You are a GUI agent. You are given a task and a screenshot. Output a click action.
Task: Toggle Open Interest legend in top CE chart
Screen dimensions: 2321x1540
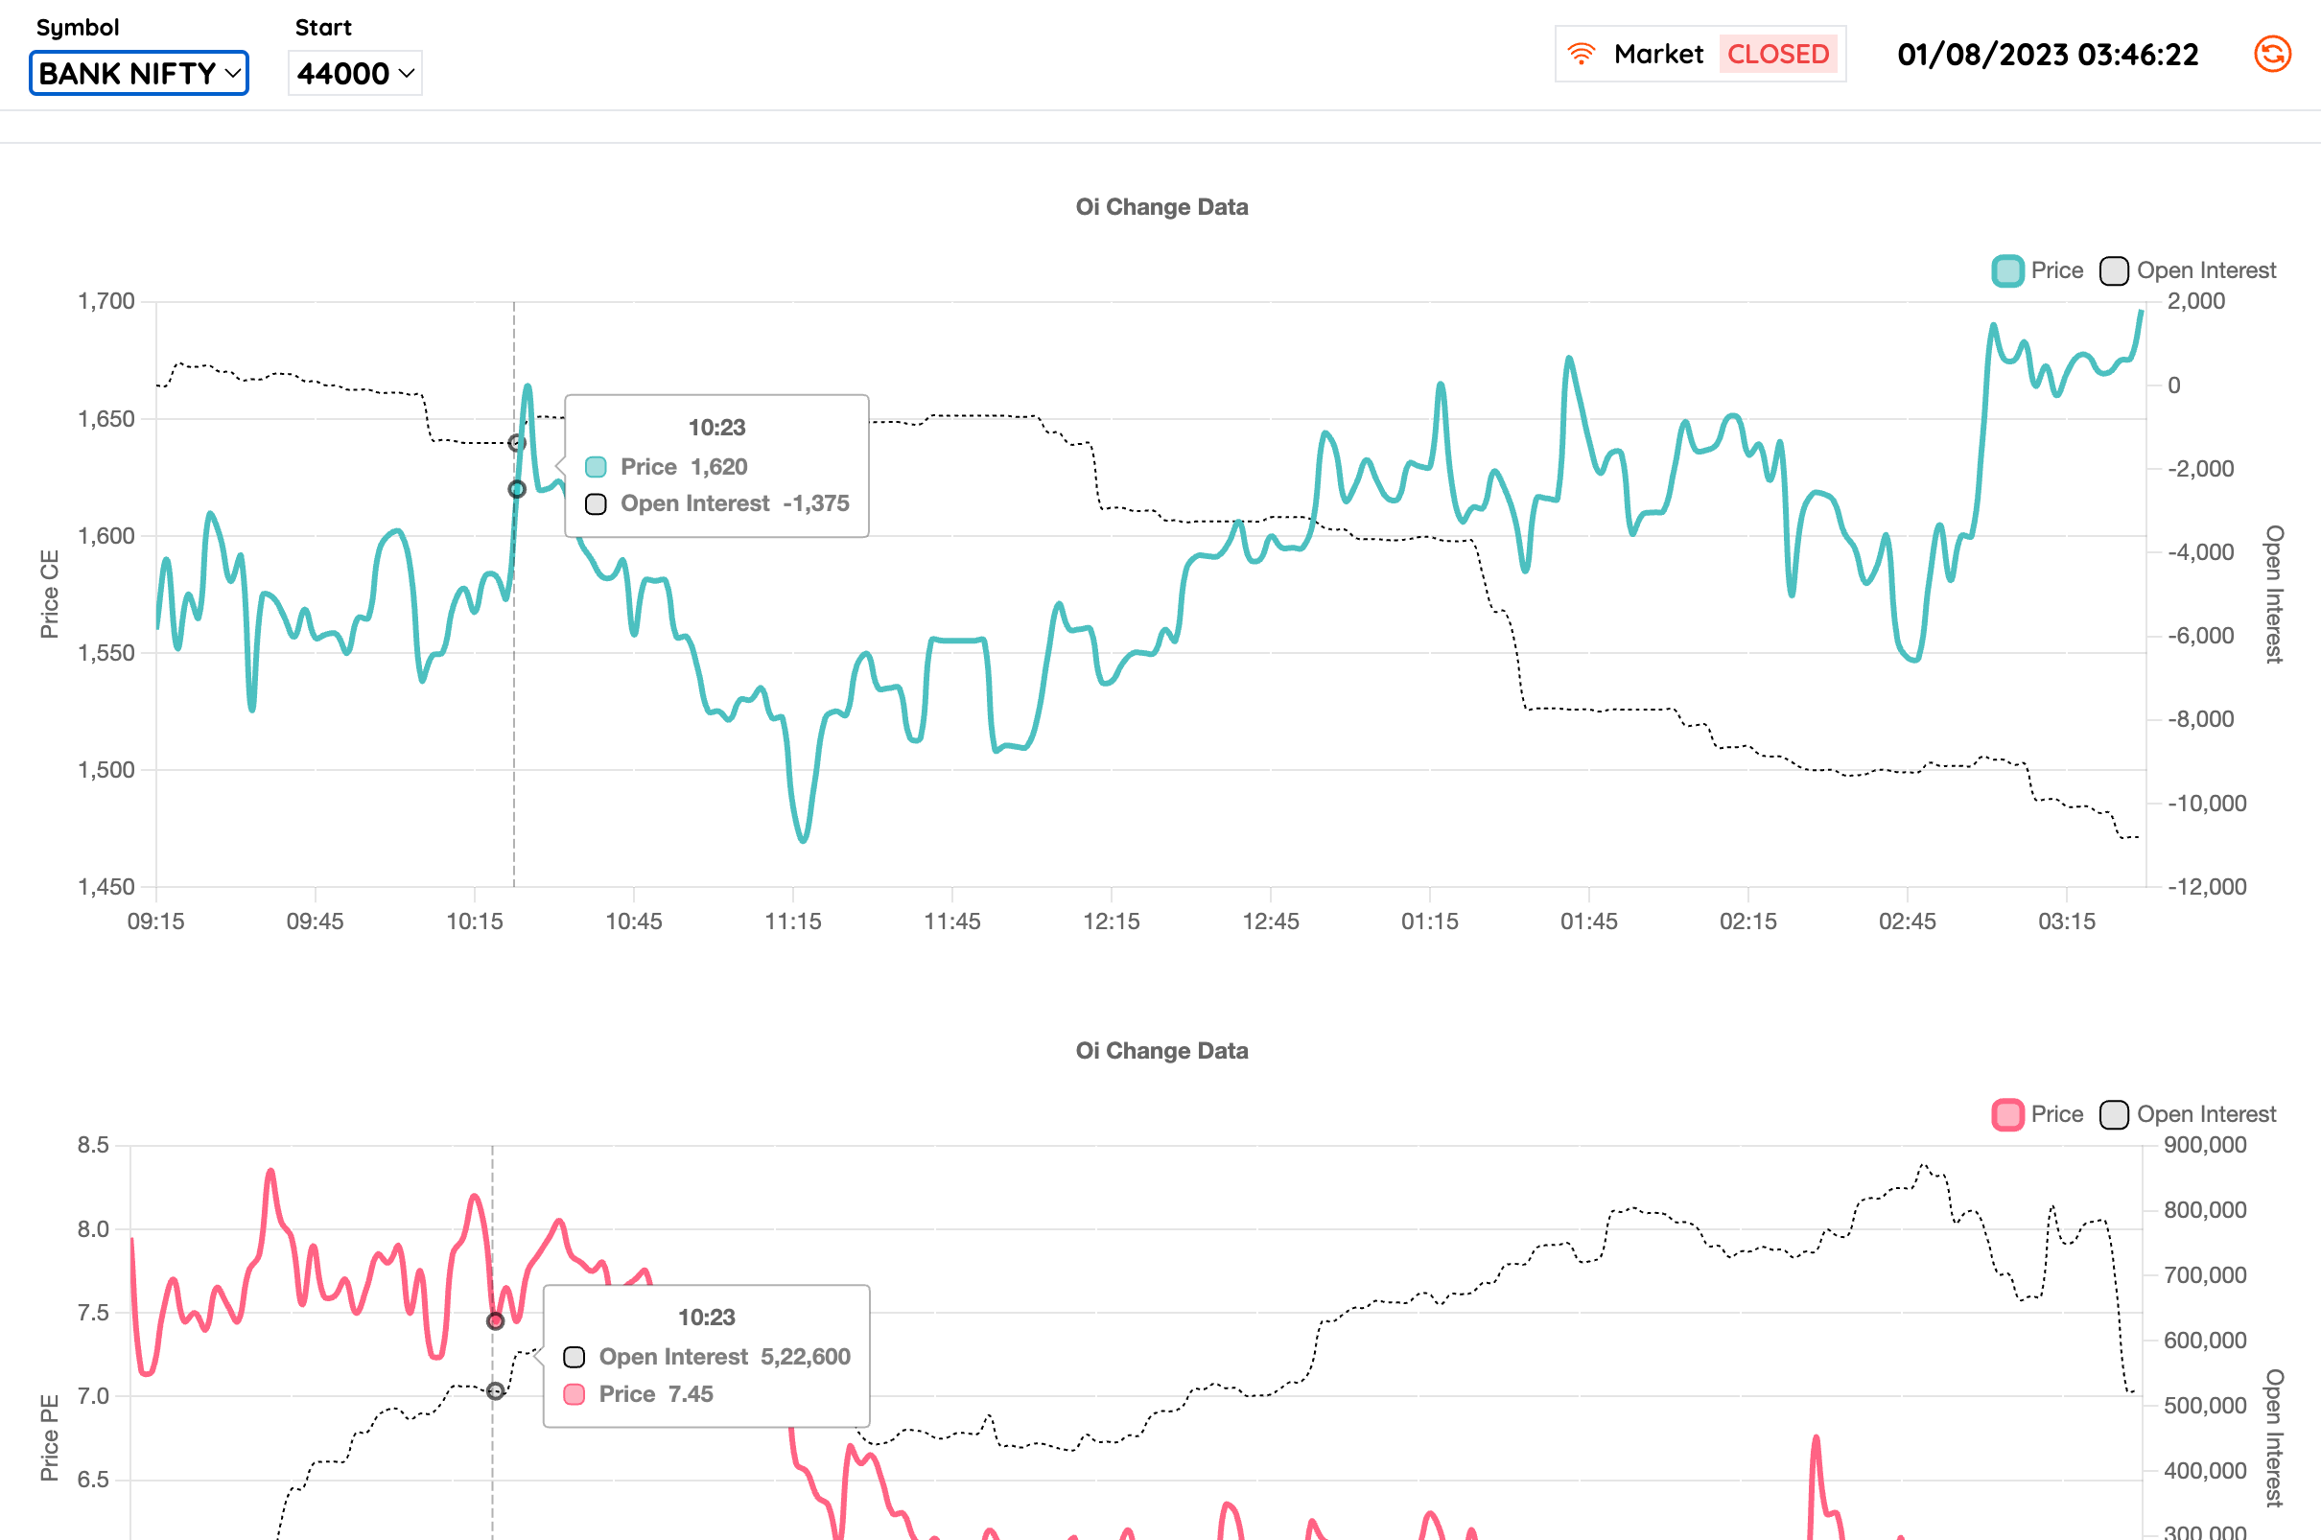[x=2188, y=270]
